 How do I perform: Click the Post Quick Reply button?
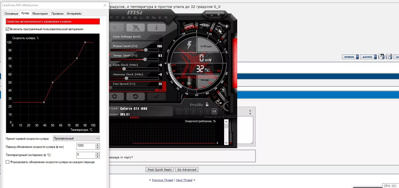point(160,170)
